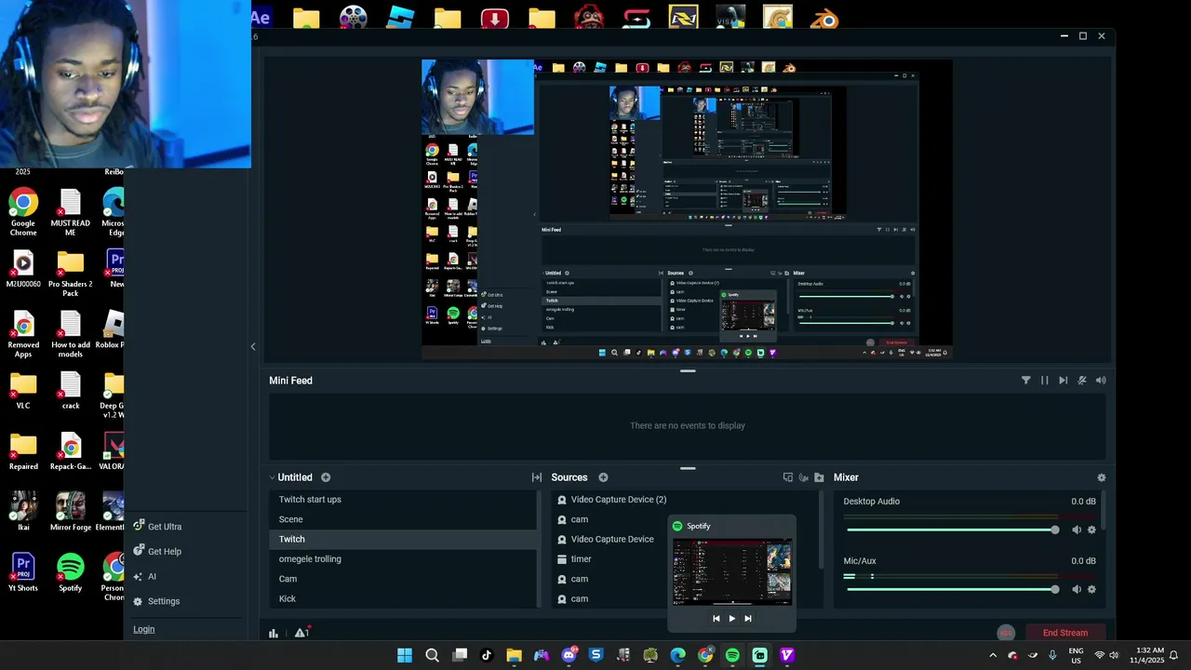Image resolution: width=1191 pixels, height=670 pixels.
Task: Toggle Mini Feed alert sound speaker
Action: (1101, 381)
